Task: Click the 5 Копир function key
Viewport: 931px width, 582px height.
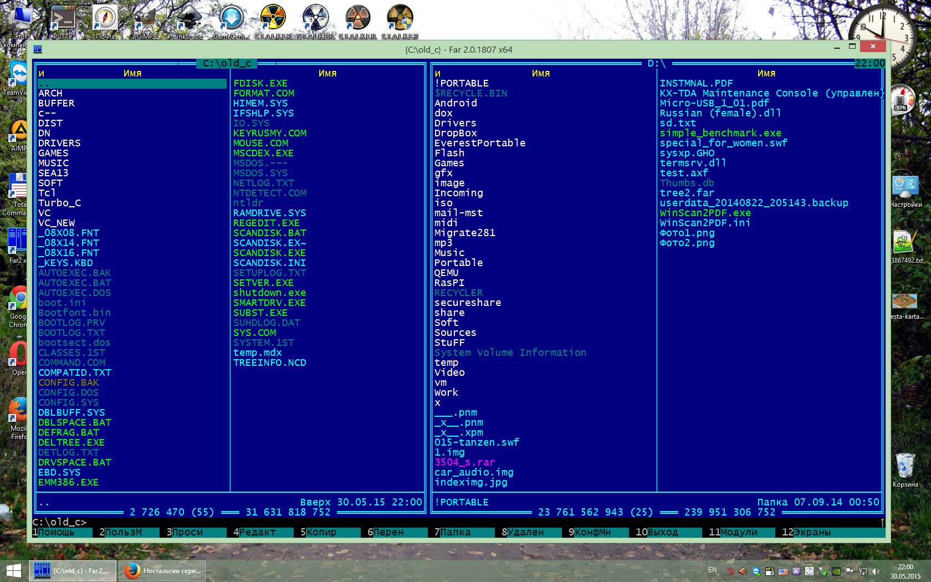Action: (330, 532)
